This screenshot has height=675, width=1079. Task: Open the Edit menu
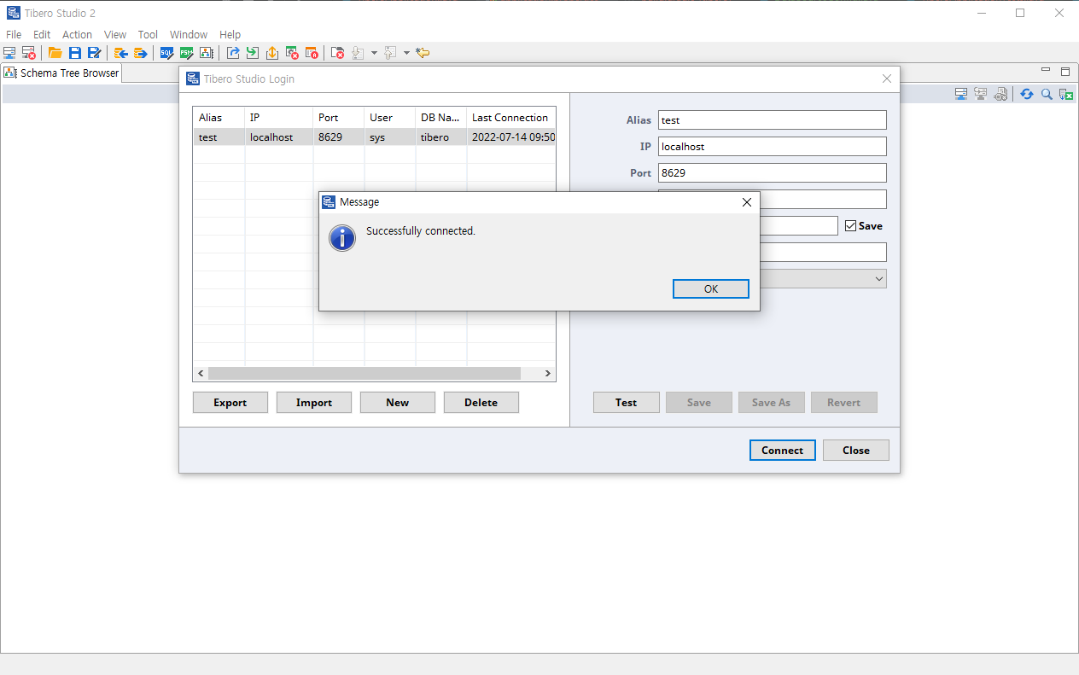[x=42, y=35]
